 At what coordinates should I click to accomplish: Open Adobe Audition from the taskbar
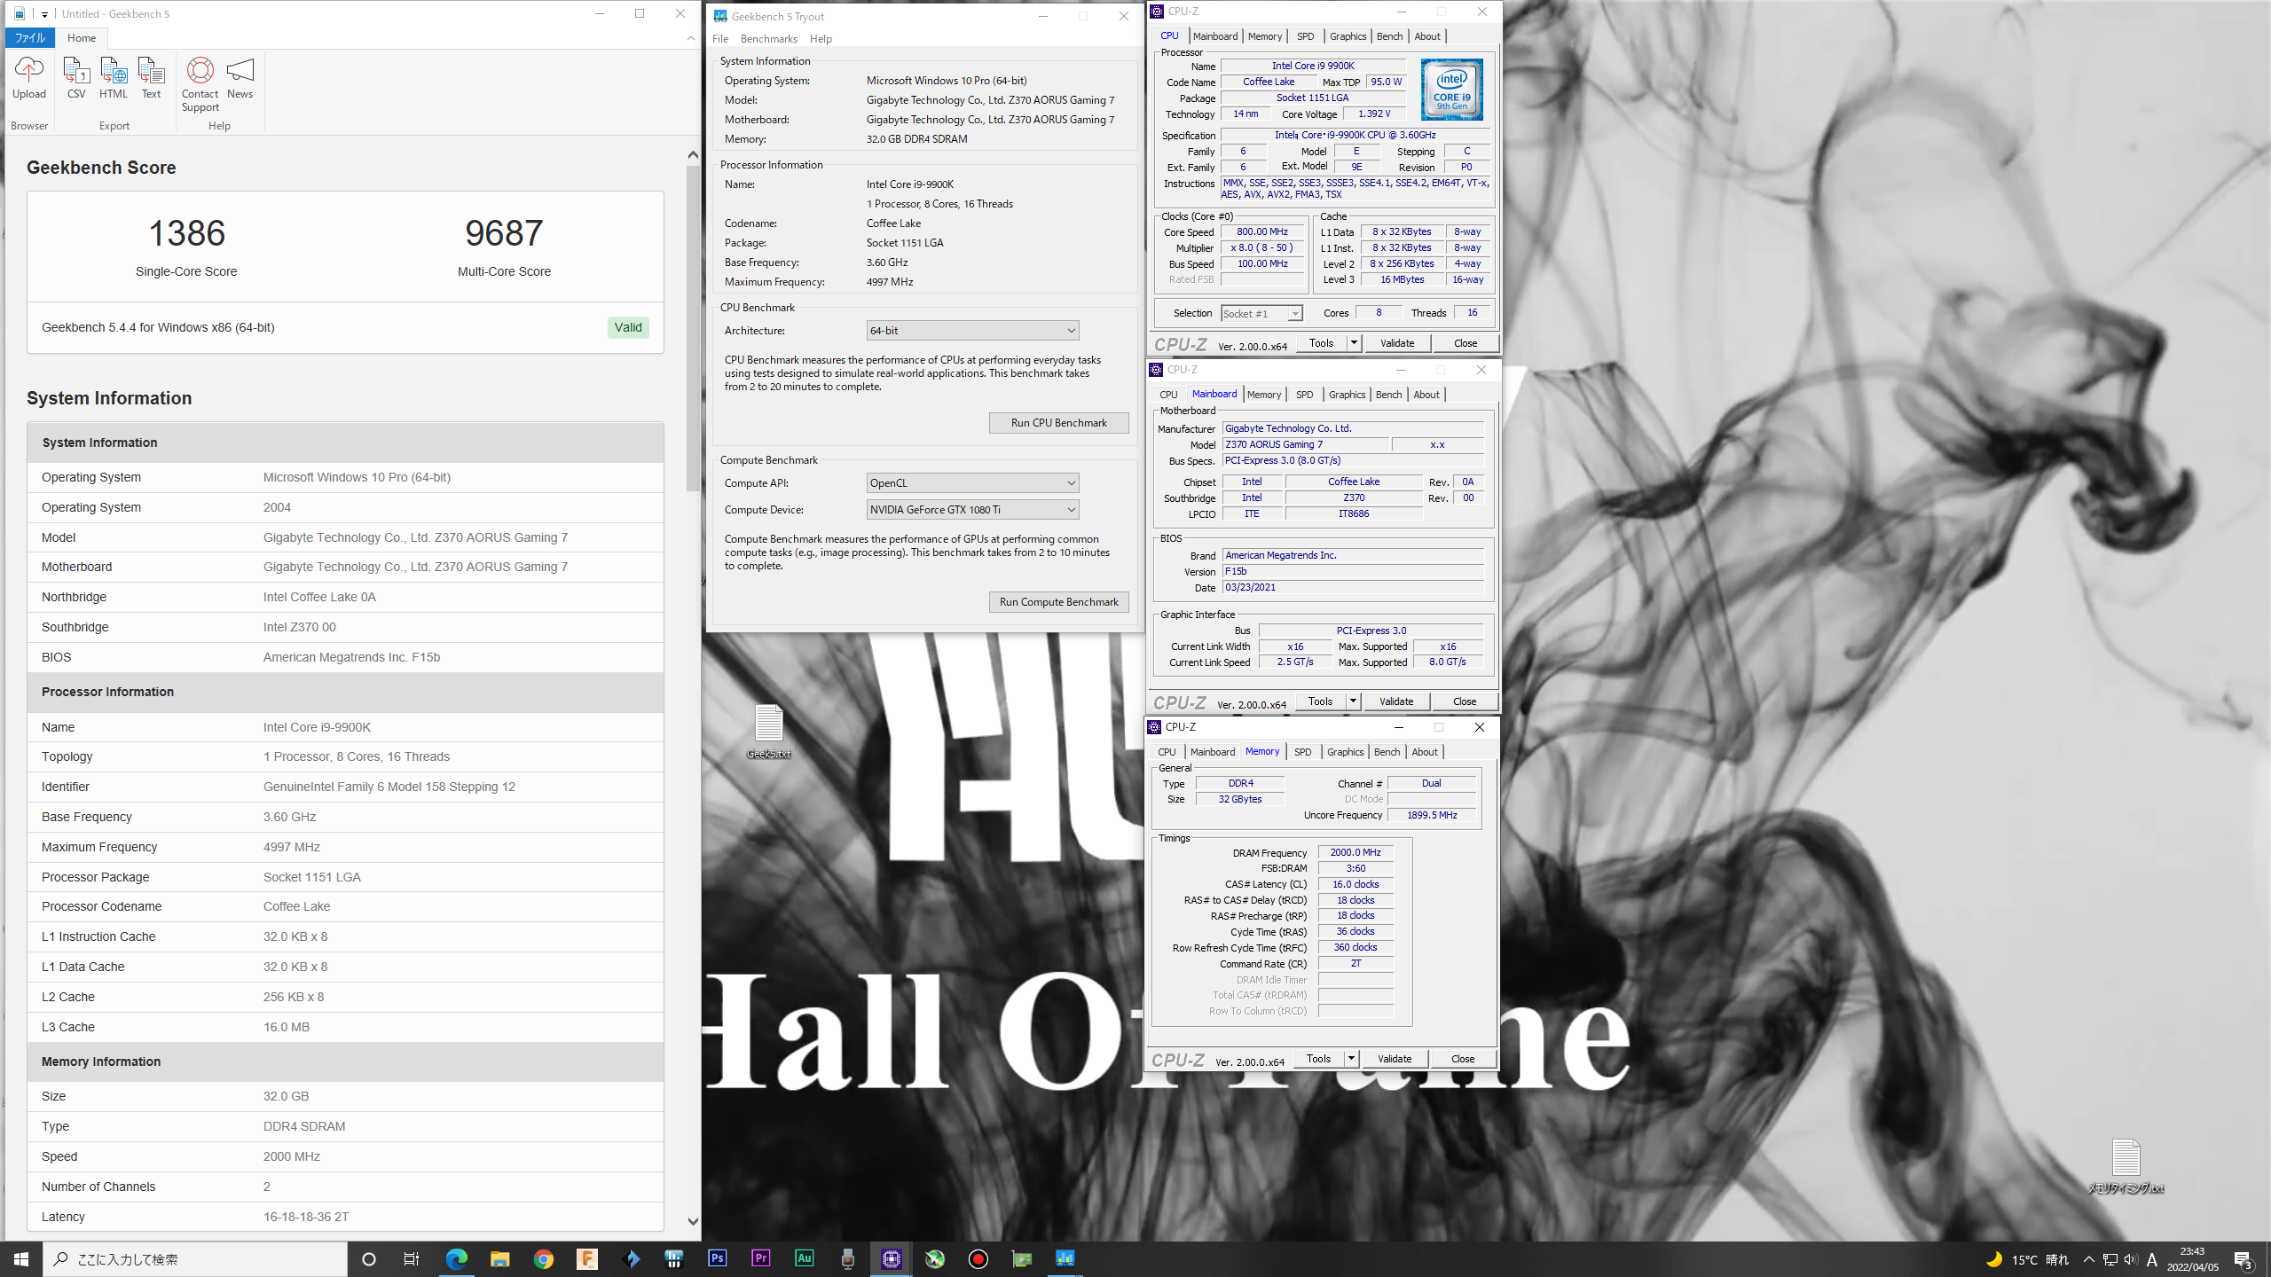[x=805, y=1258]
